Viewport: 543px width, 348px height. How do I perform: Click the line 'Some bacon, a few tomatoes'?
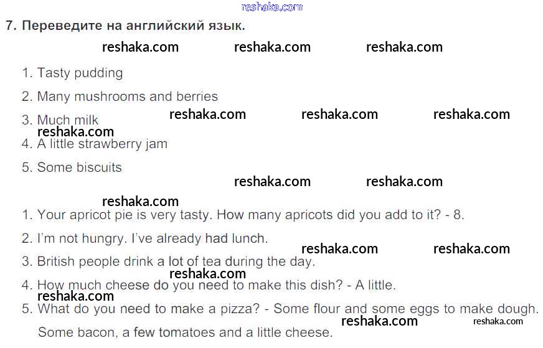(x=125, y=332)
